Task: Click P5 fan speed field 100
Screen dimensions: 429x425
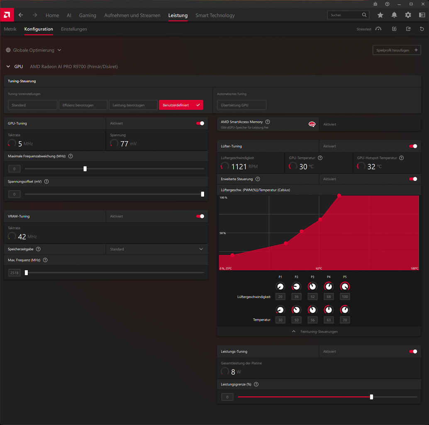Action: click(x=345, y=297)
